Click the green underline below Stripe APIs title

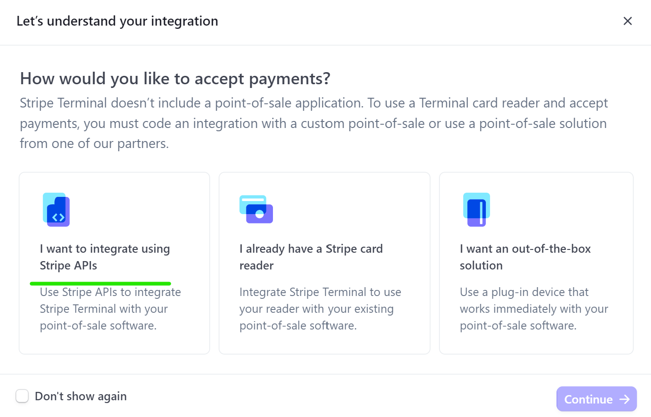coord(100,283)
